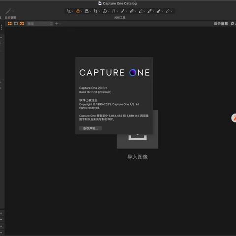Open the layer selector combo box

pos(40,24)
